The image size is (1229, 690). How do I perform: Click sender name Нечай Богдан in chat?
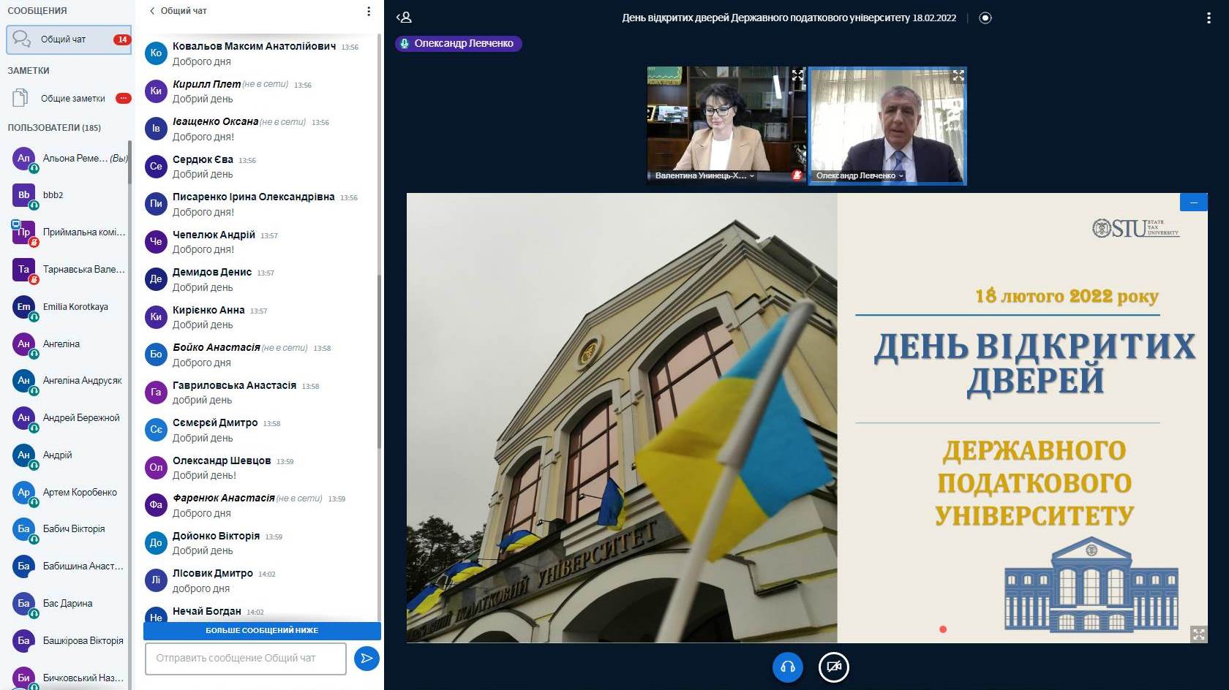click(207, 611)
